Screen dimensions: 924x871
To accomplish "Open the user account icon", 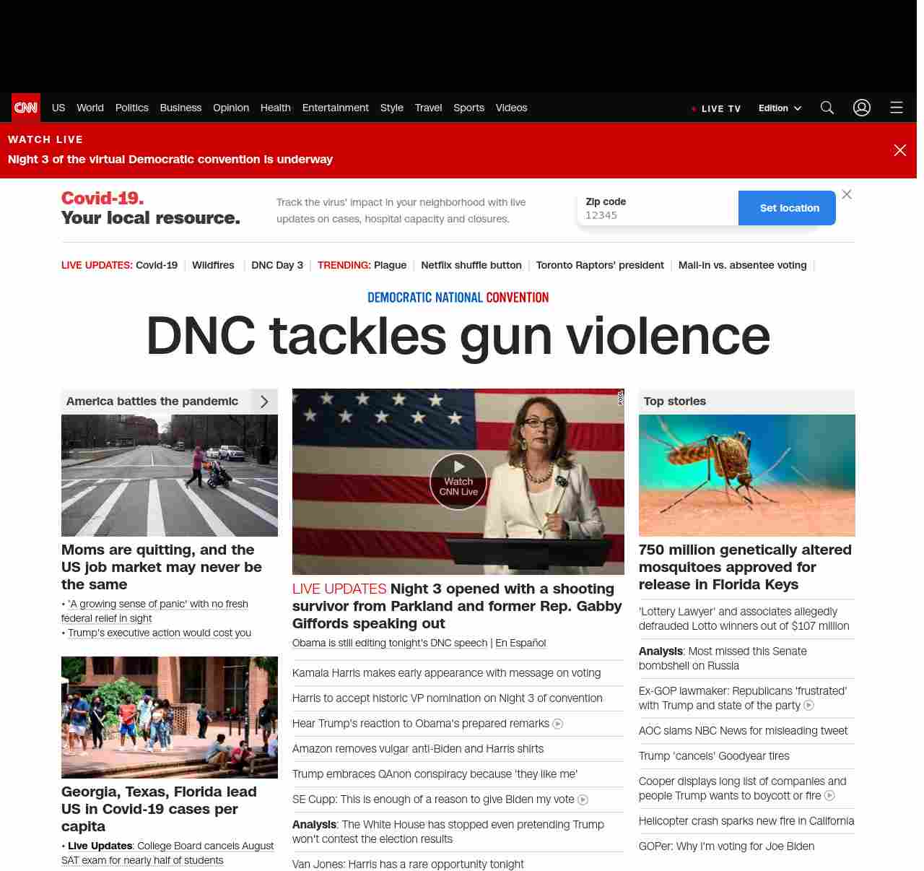I will click(x=862, y=108).
